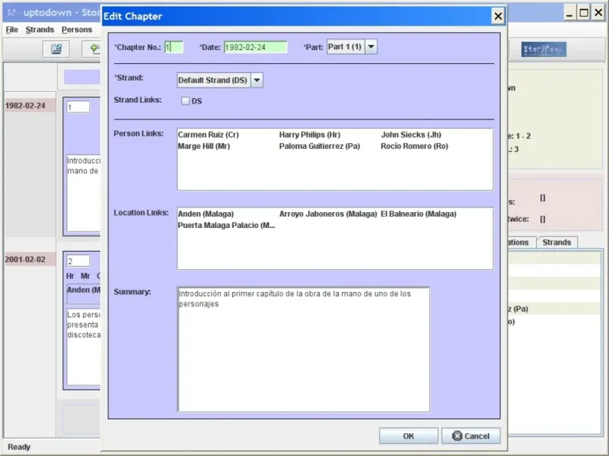Click the Ready status bar text
Viewport: 609px width, 456px height.
(x=19, y=447)
